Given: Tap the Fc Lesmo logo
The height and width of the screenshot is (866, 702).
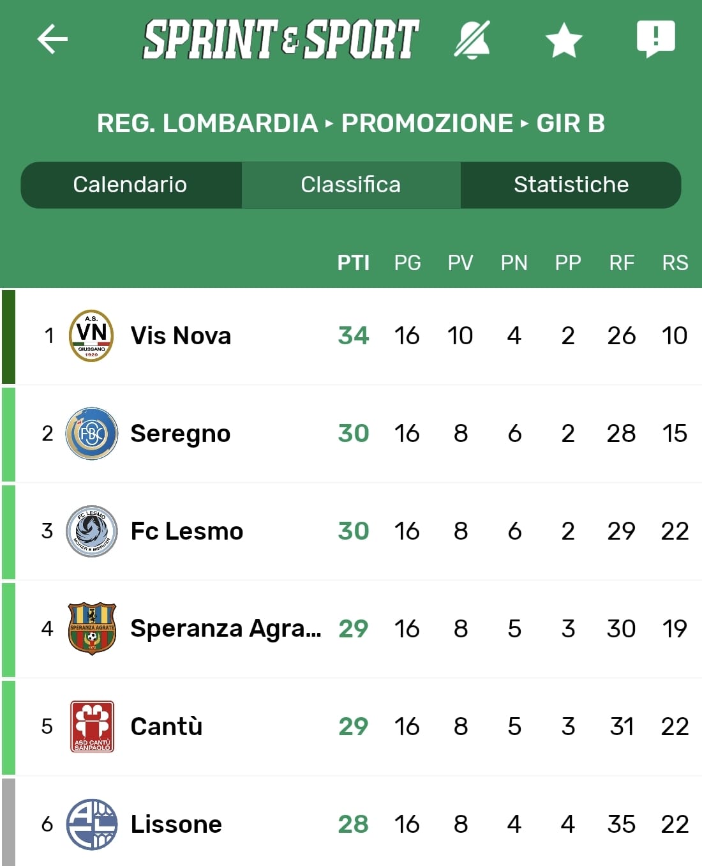Looking at the screenshot, I should pos(92,531).
